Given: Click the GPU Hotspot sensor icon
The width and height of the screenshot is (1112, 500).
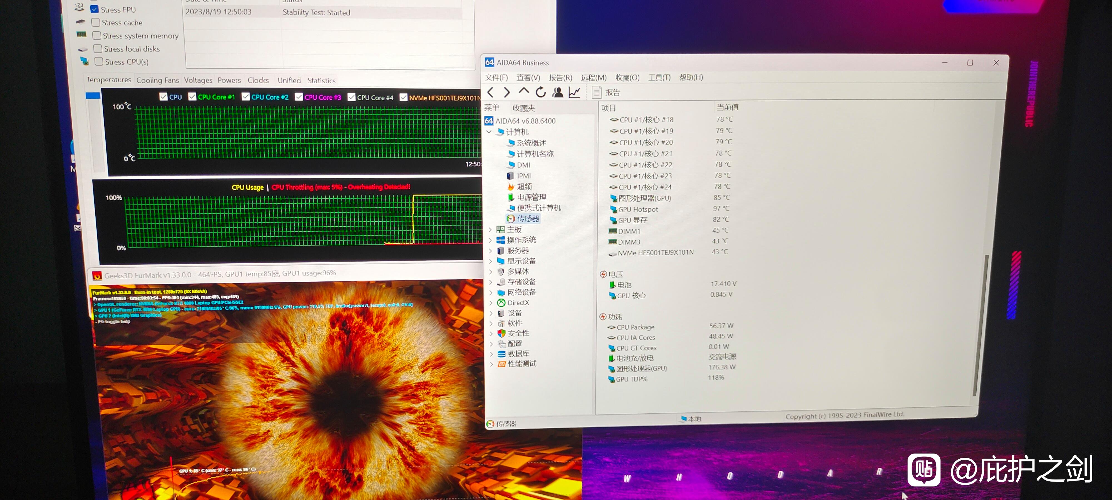Looking at the screenshot, I should click(614, 209).
